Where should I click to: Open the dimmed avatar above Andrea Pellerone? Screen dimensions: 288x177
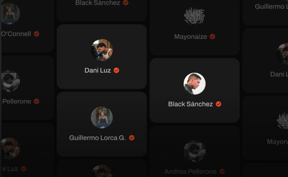pyautogui.click(x=195, y=151)
